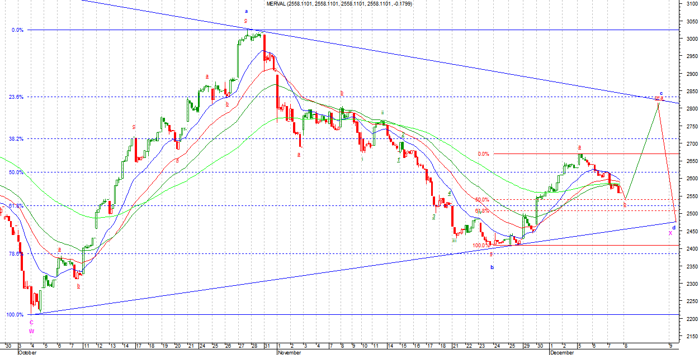The image size is (699, 355).
Task: Select the blue 'c' wave label at projection peak
Action: 661,93
